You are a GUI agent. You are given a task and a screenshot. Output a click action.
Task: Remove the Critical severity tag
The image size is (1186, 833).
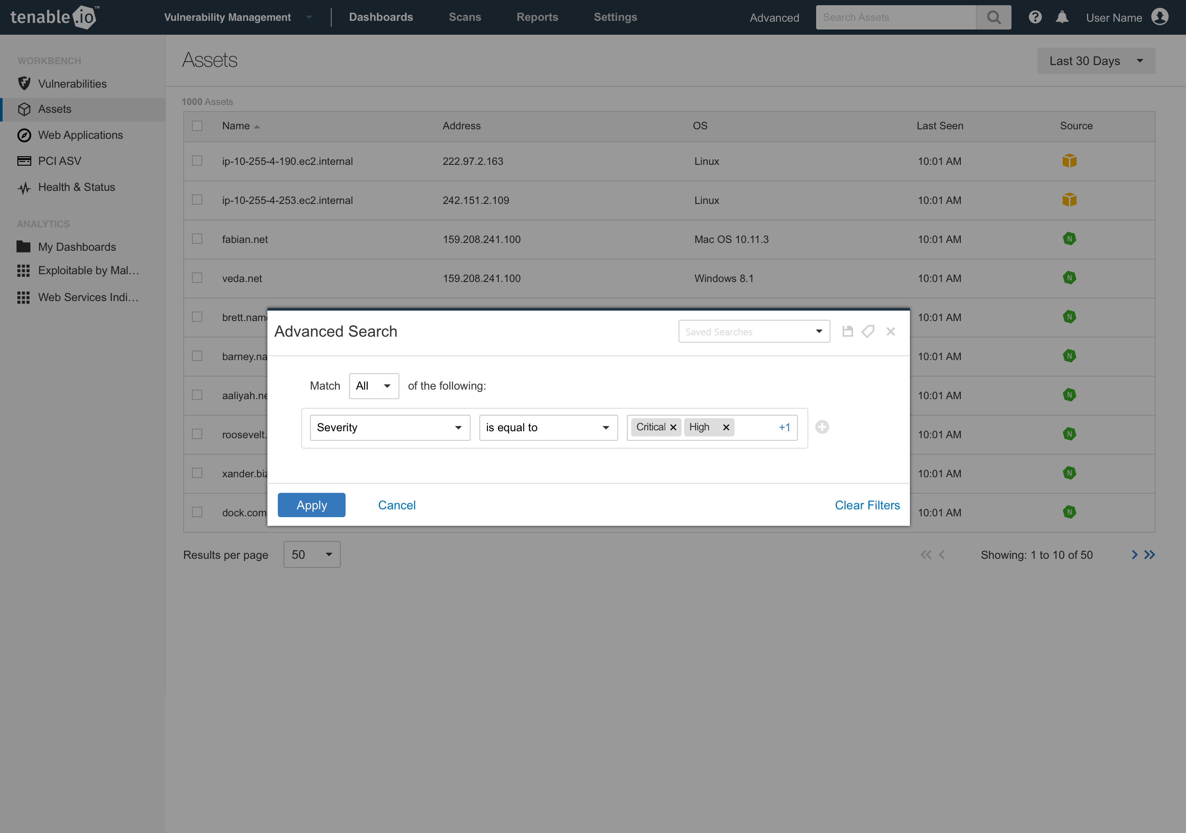tap(673, 427)
